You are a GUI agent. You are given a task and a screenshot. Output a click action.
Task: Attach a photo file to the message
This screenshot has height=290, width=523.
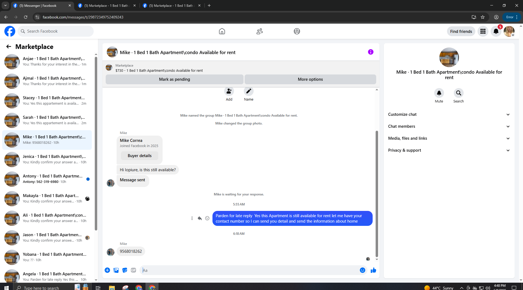click(116, 270)
